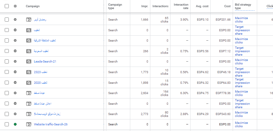
Task: Open the Website traffic-Search-26 campaign link
Action: click(x=51, y=124)
